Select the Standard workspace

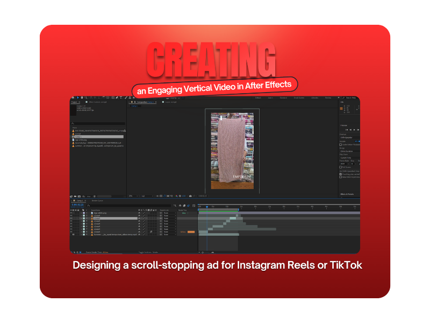pyautogui.click(x=283, y=98)
